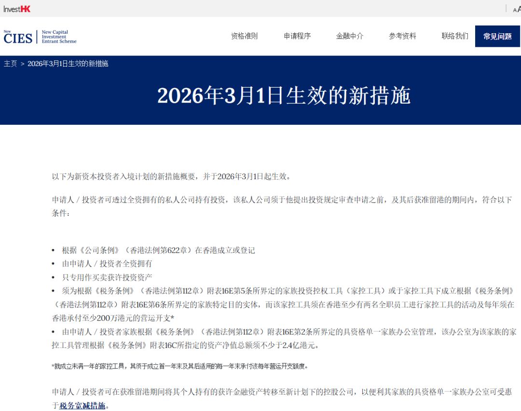This screenshot has width=521, height=411.
Task: Click paragraph 申请人 / 投资者可在获准留港期间
Action: [x=282, y=399]
